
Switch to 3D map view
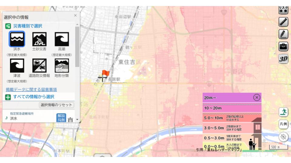283,59
